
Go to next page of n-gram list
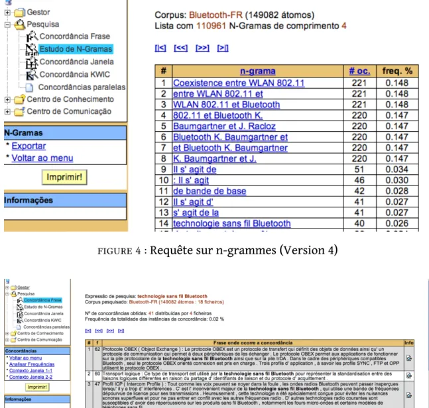click(x=202, y=48)
